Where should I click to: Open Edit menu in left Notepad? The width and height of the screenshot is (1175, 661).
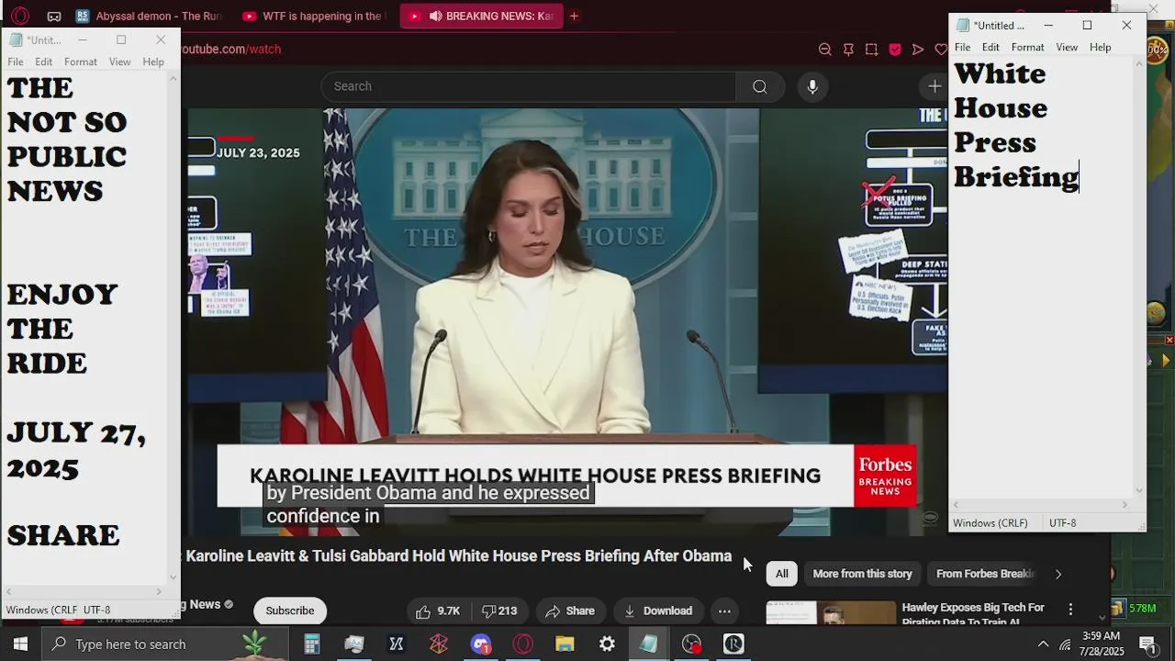[x=44, y=62]
